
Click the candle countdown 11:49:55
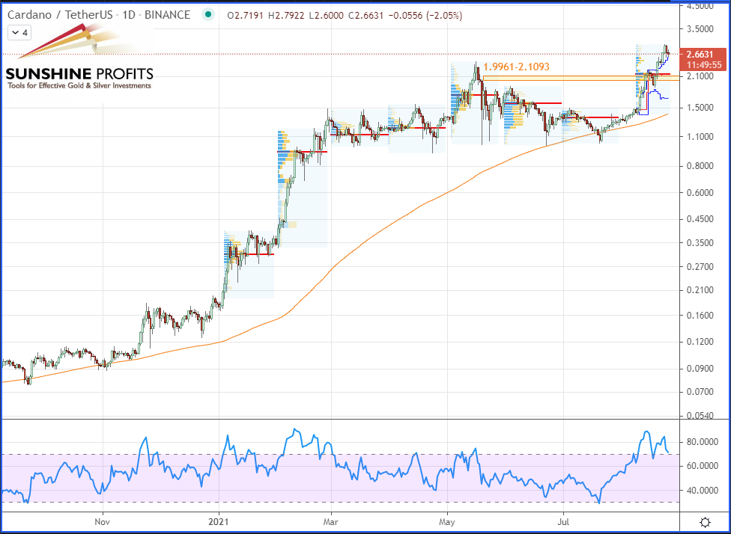(x=703, y=65)
